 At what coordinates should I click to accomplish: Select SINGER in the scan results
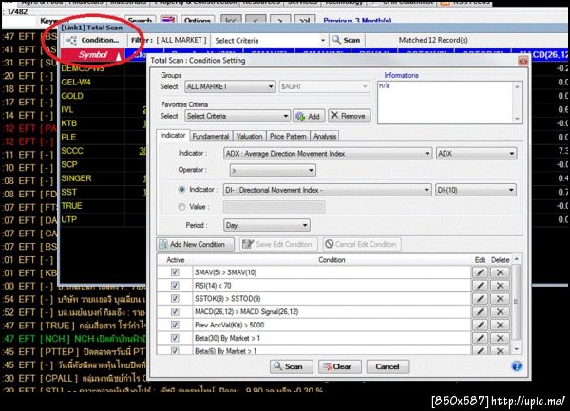[x=76, y=178]
